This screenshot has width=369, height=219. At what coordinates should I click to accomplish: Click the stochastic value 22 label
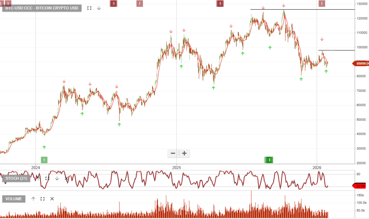tap(361, 186)
